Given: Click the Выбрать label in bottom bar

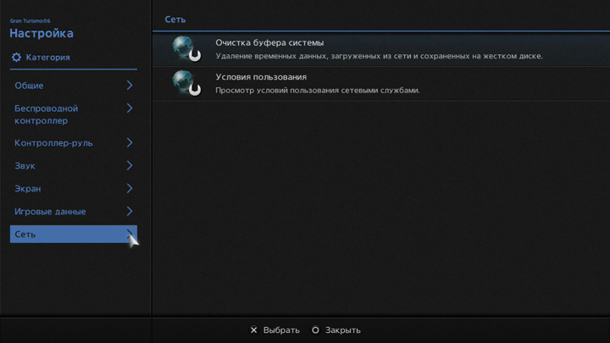Looking at the screenshot, I should pos(281,330).
